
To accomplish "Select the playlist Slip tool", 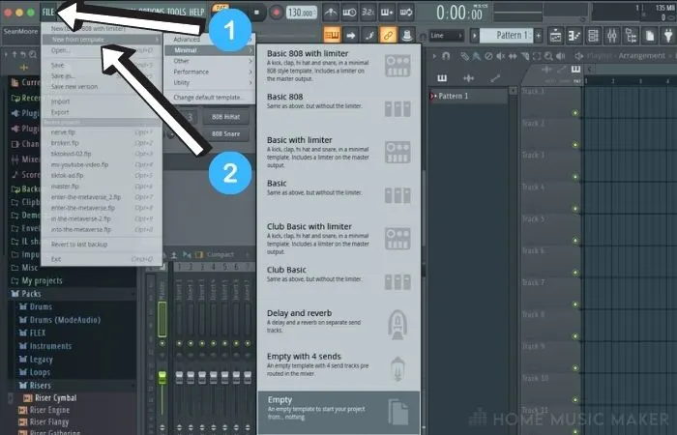I will (x=513, y=56).
